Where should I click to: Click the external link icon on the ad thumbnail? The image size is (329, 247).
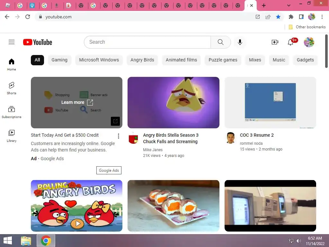pyautogui.click(x=115, y=121)
